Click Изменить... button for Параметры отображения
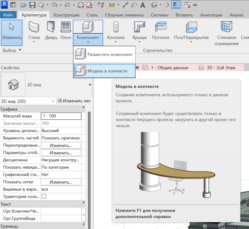The height and width of the screenshot is (229, 249). point(61,153)
